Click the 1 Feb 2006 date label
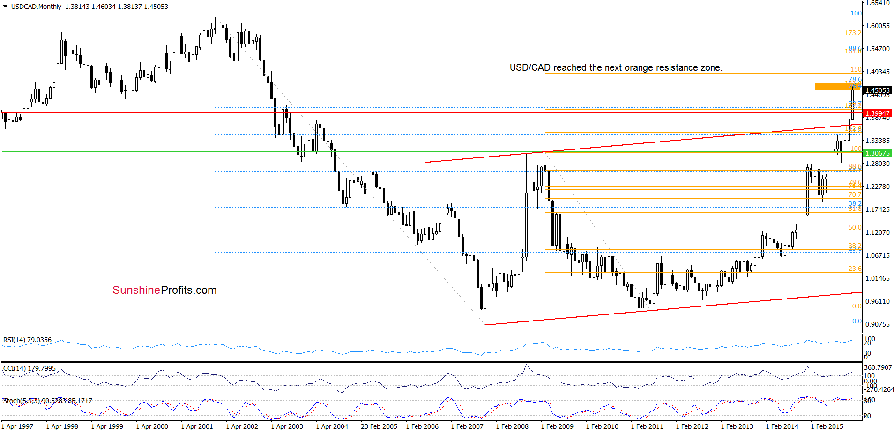894x433 pixels. [422, 426]
